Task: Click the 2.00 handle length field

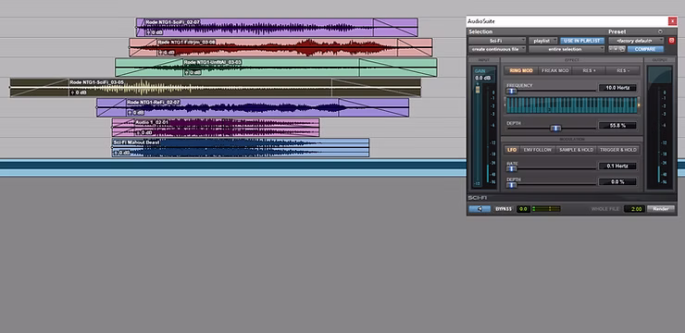Action: click(634, 209)
